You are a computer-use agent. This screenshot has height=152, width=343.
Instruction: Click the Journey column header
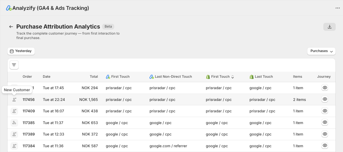coord(324,76)
